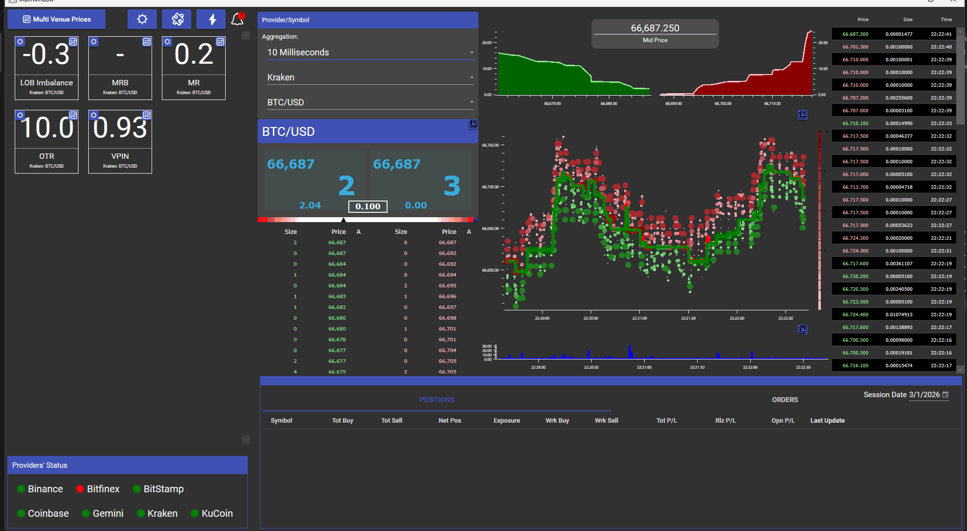Click the puzzle piece plugins icon

177,19
